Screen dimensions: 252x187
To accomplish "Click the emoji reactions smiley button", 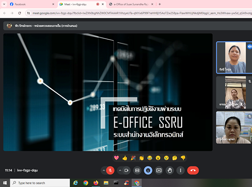I will click(148, 170).
